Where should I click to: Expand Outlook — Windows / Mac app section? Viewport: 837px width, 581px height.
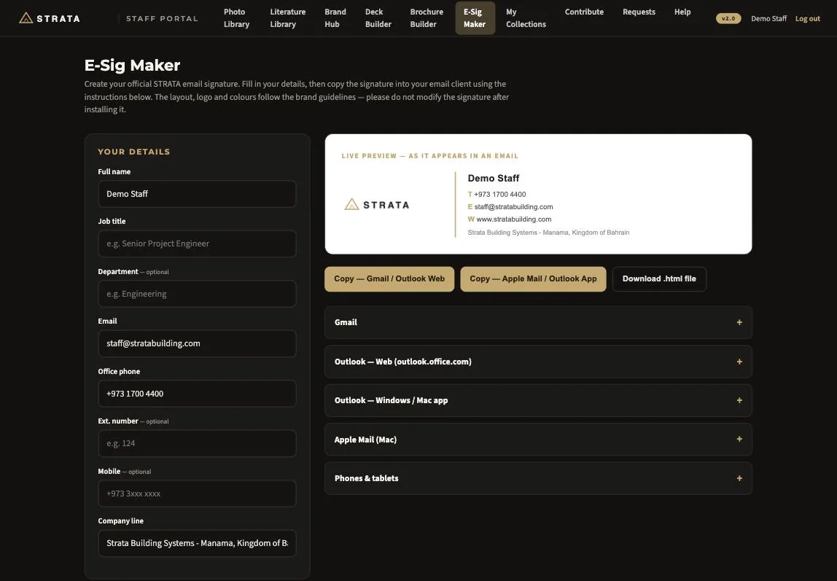[x=538, y=400]
